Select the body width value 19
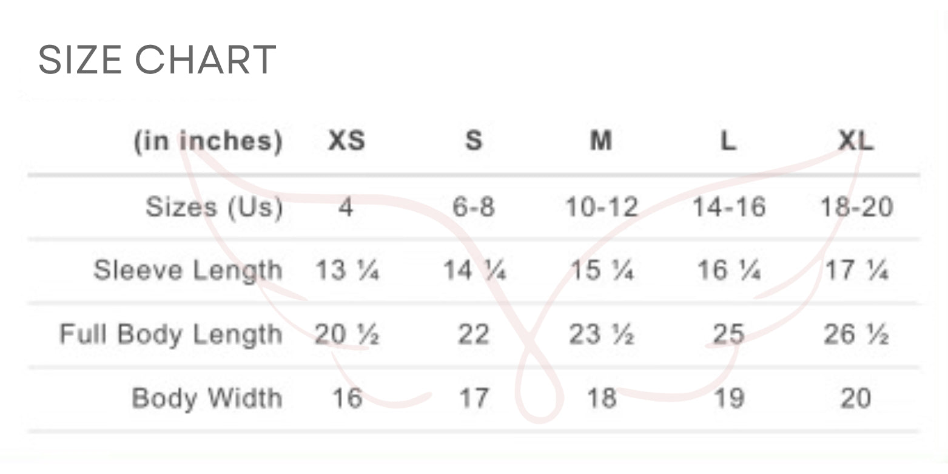The height and width of the screenshot is (474, 948). 728,399
